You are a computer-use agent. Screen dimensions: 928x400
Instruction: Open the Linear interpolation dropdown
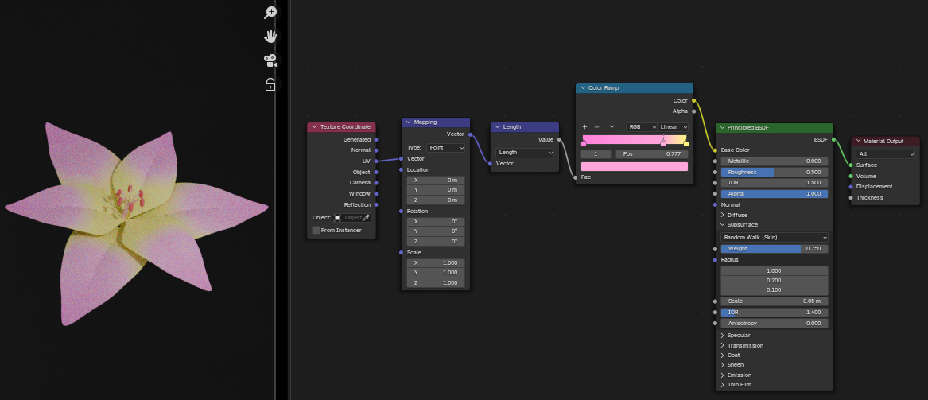click(674, 127)
